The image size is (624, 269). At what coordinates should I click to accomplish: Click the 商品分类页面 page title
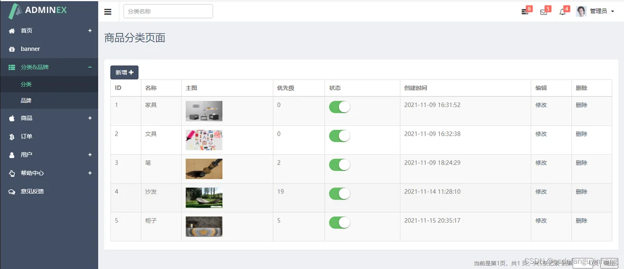click(x=135, y=38)
